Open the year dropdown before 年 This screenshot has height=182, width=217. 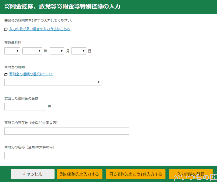(32, 51)
